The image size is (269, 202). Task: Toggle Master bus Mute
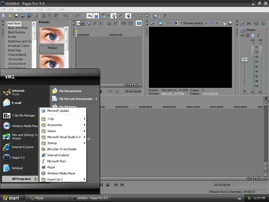point(253,36)
